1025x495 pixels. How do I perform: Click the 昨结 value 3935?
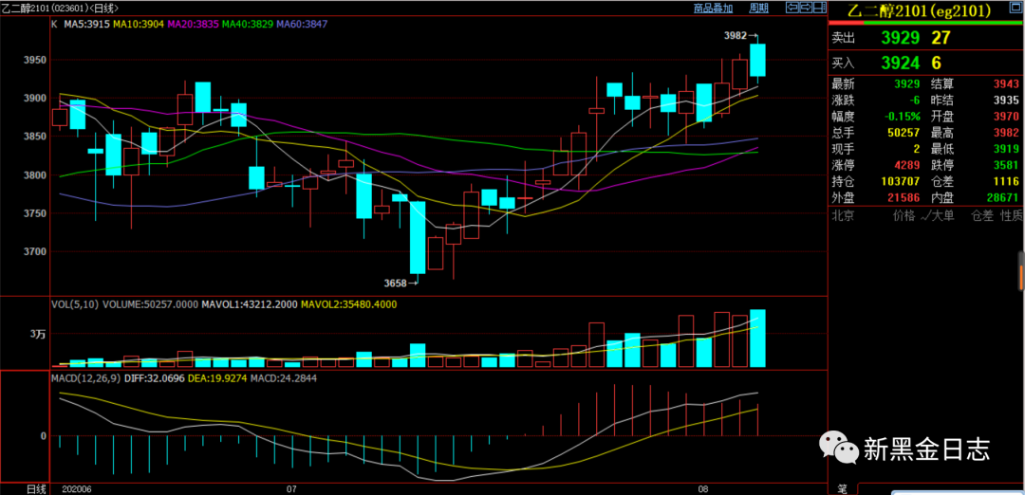[1006, 101]
